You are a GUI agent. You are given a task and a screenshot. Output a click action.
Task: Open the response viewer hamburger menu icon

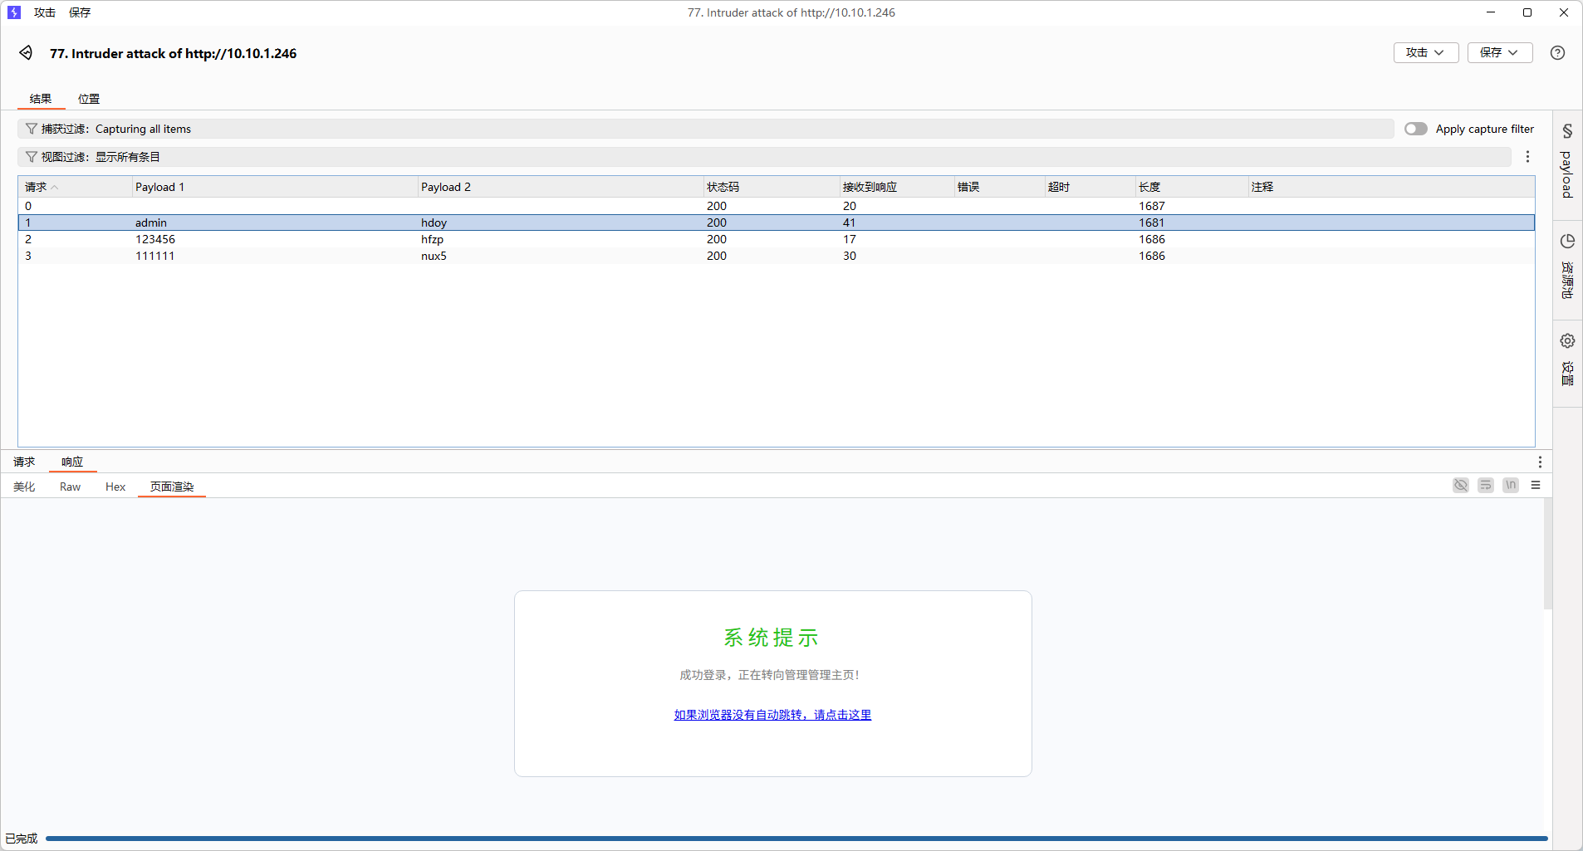click(x=1536, y=486)
